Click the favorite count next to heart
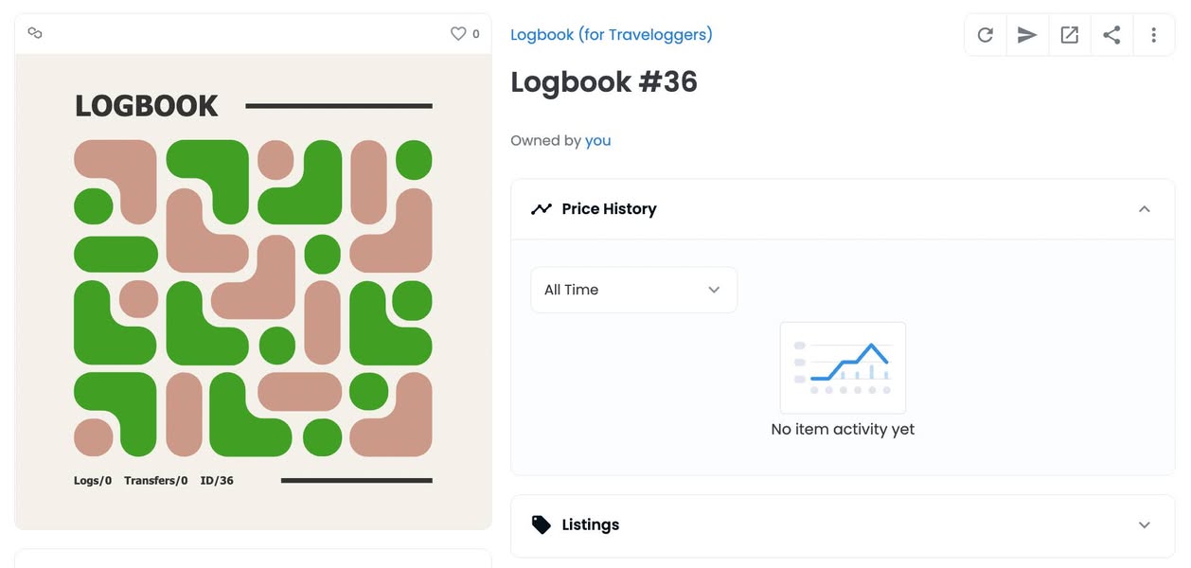Screen dimensions: 1191x568 click(475, 34)
